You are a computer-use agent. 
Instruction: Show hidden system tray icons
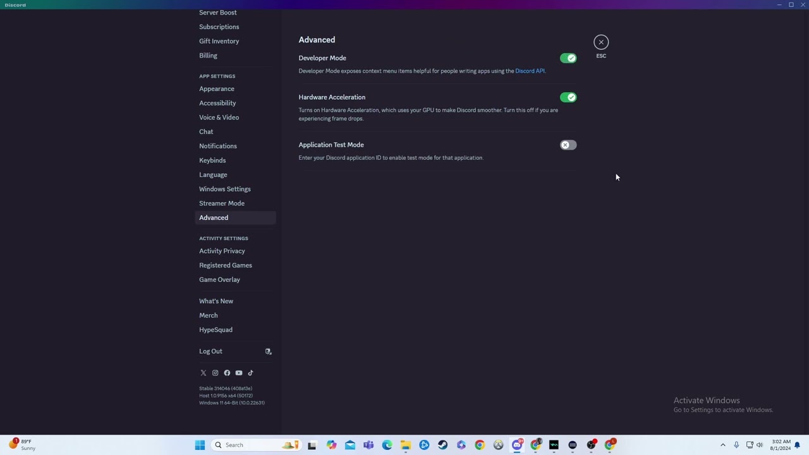[723, 445]
